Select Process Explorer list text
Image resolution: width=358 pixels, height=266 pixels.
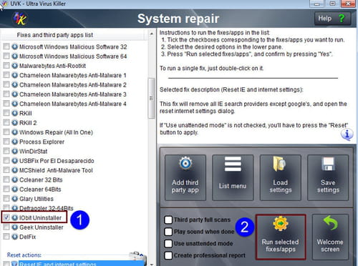click(x=42, y=142)
